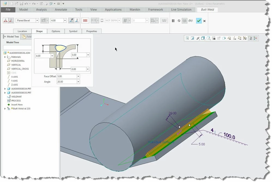Expand the Butt Weld id 235 node
Image resolution: width=272 pixels, height=182 pixels.
coord(5,109)
